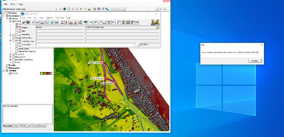The image size is (284, 137).
Task: Click the zoom to full extent globe icon
Action: coord(64,9)
